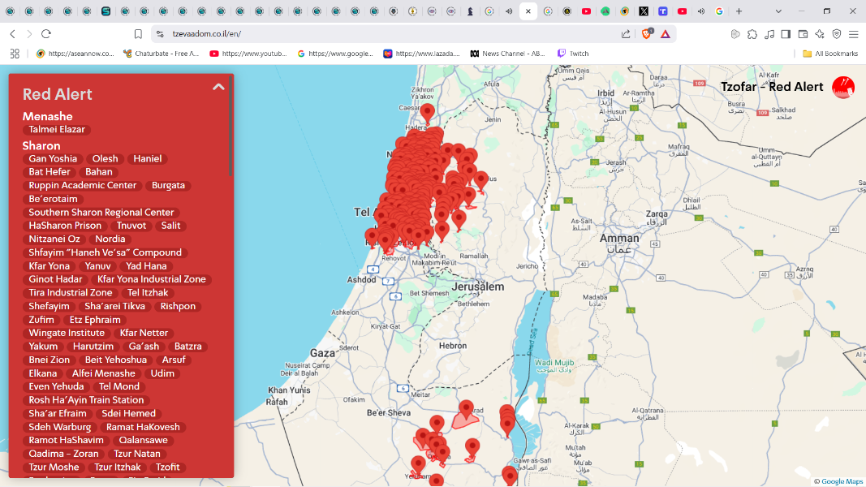
Task: Open the media control music note icon
Action: 769,33
